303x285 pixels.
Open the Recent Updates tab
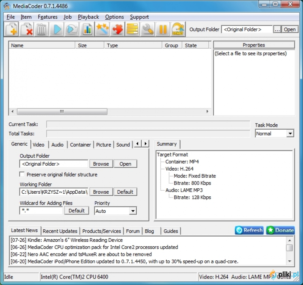pos(60,231)
